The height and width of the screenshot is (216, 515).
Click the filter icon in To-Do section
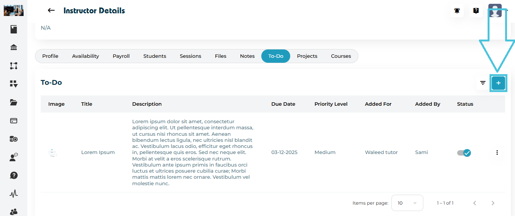click(483, 83)
